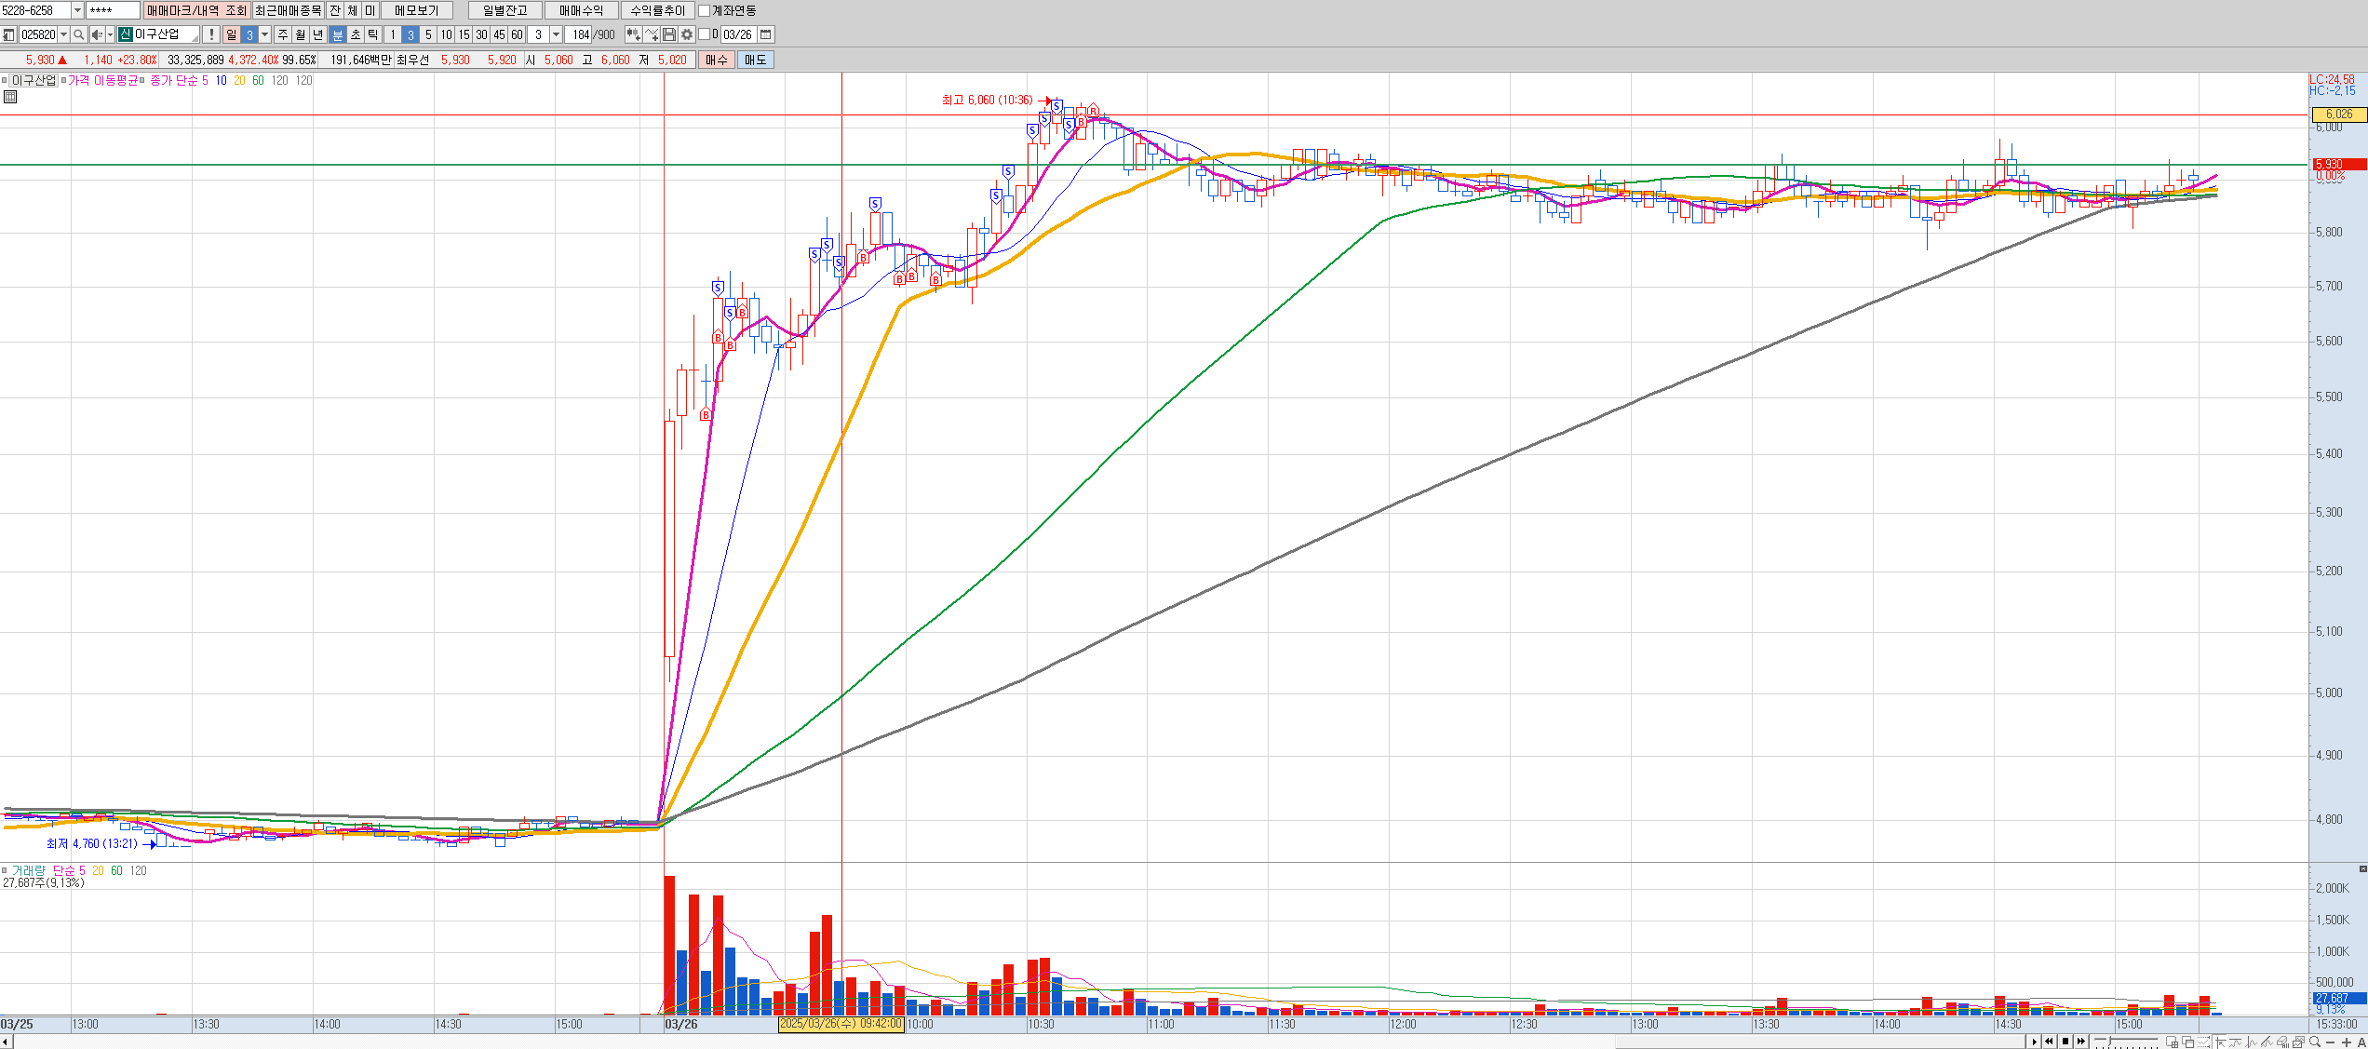Click the multi-chart grid window icon
Screen dimensions: 2368x1049
pos(2172,1042)
